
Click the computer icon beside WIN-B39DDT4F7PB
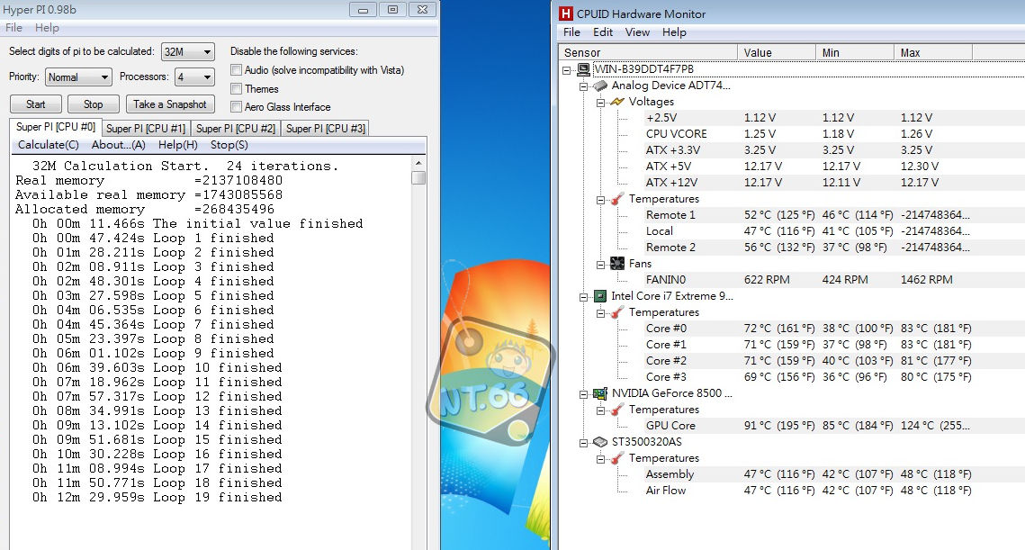click(x=584, y=69)
